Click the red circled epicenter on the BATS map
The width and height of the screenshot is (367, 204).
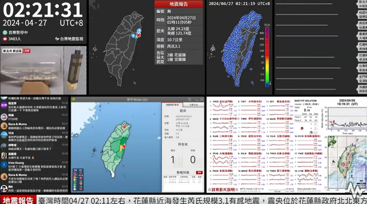pos(343,164)
